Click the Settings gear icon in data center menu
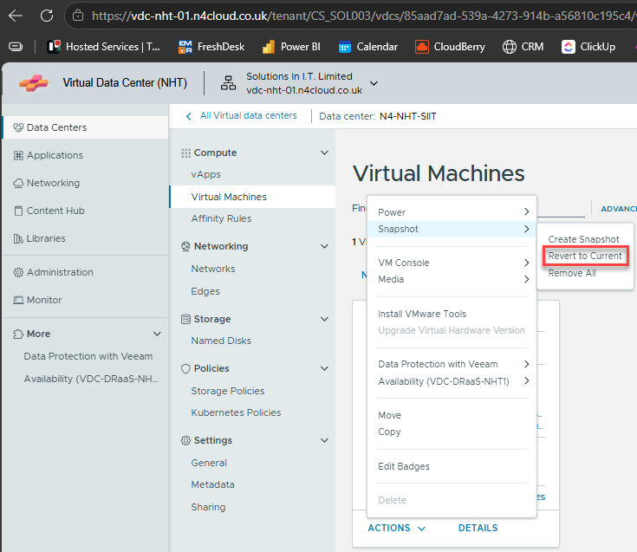Viewport: 637px width, 552px height. click(x=185, y=441)
